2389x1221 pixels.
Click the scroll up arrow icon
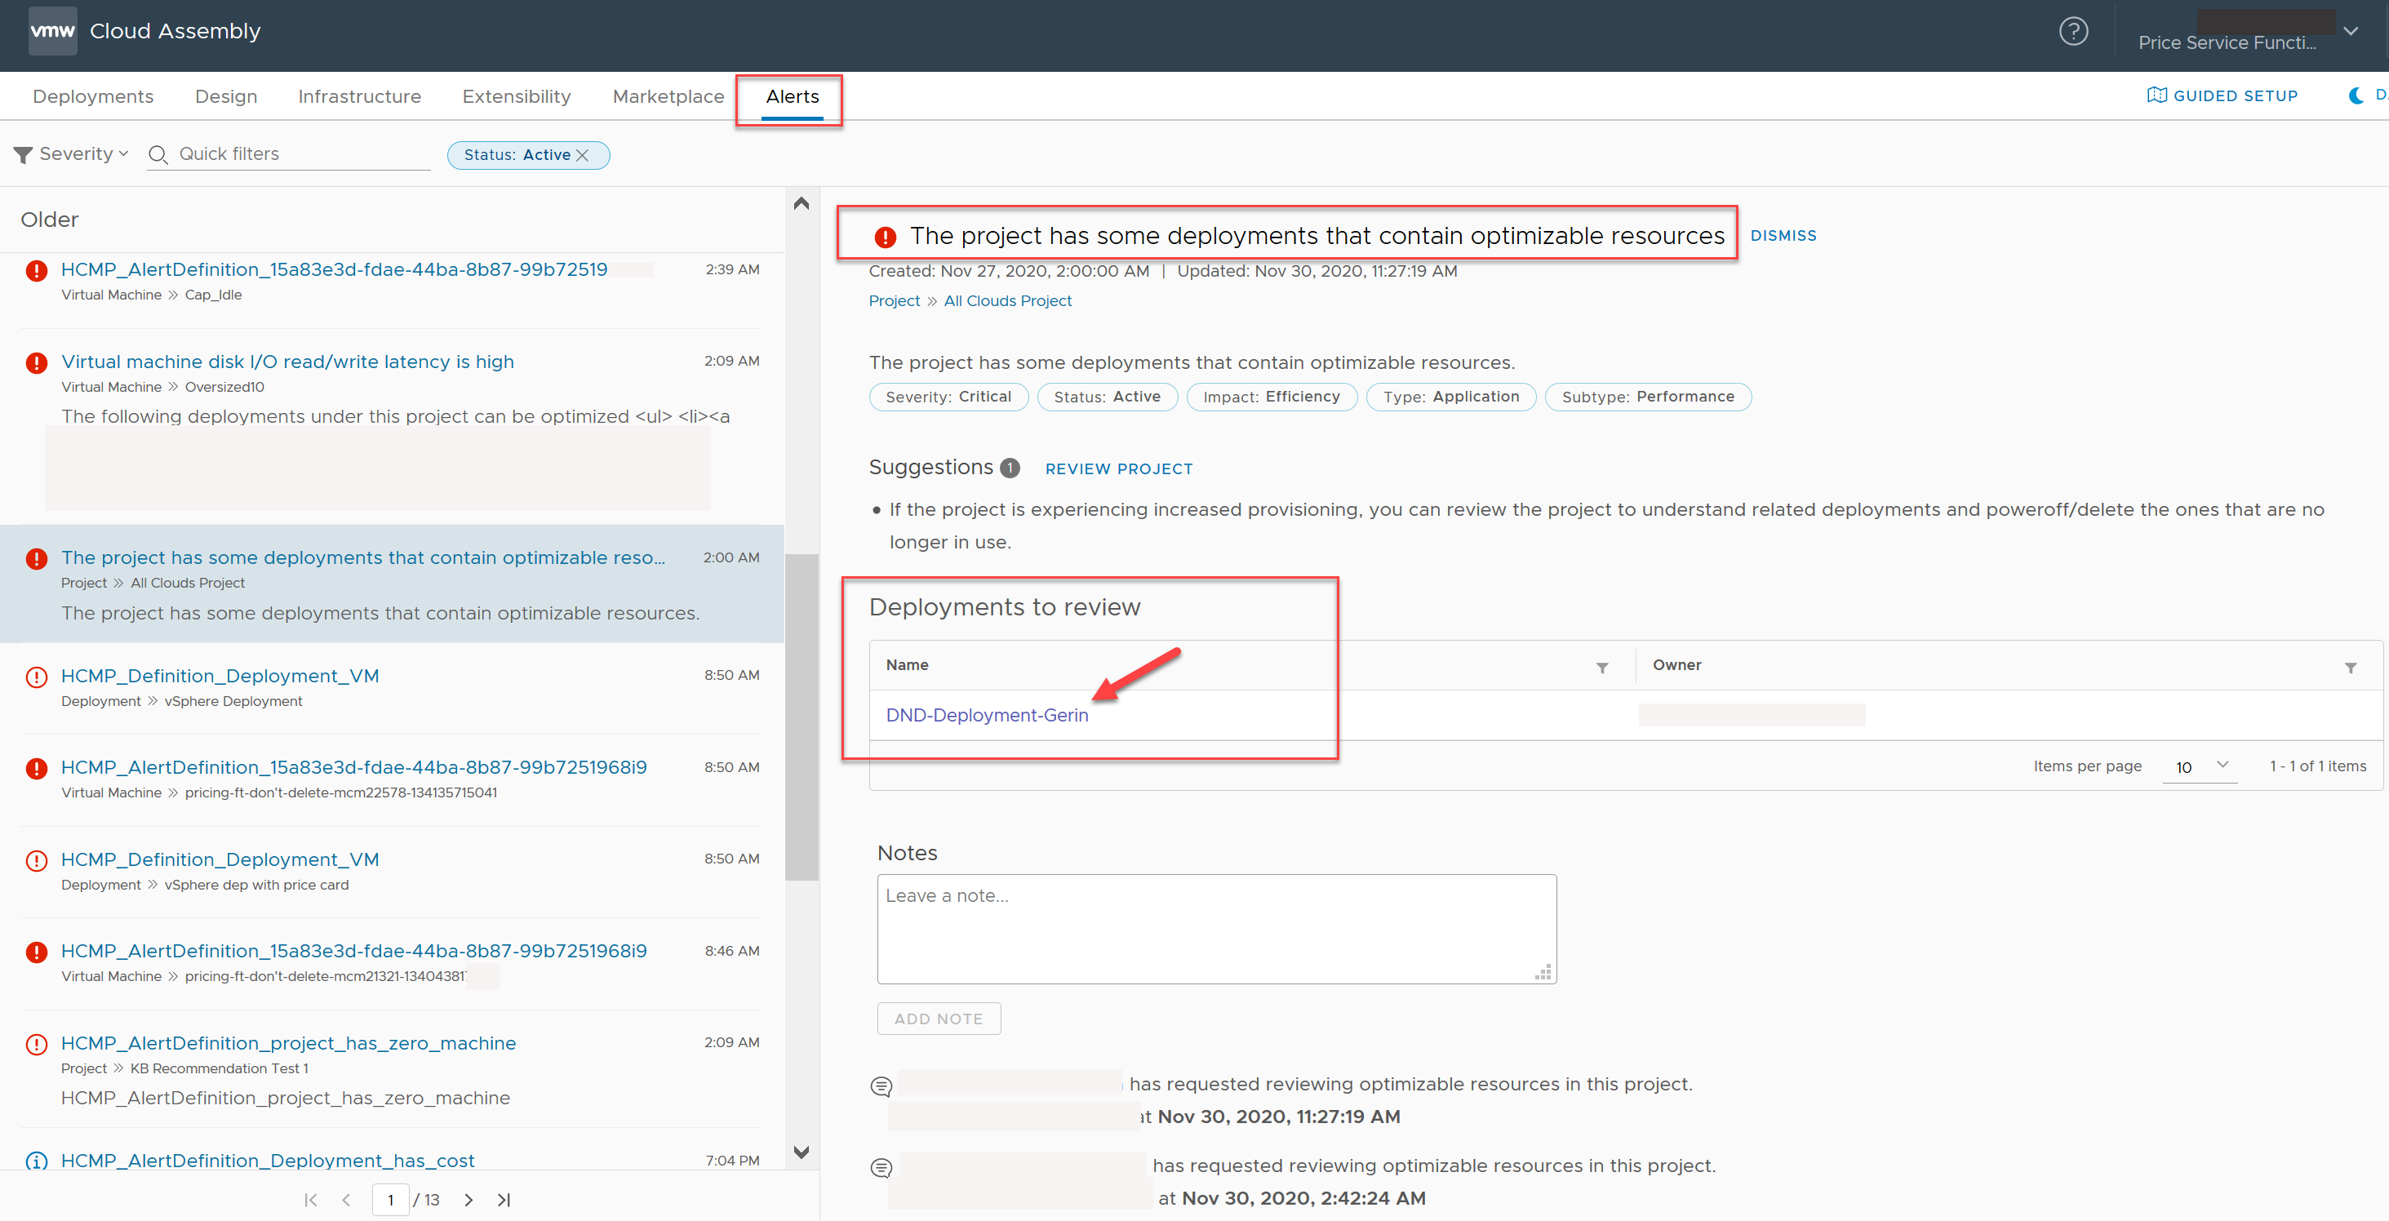[802, 204]
